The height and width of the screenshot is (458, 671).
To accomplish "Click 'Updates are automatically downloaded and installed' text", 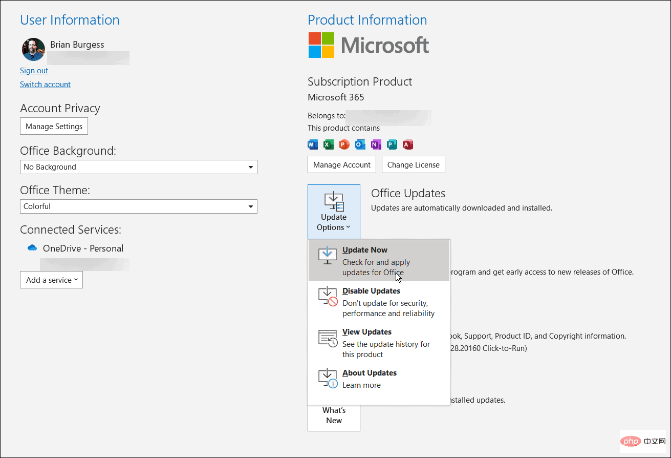I will [x=462, y=208].
